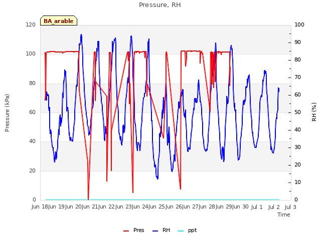Image resolution: width=321 pixels, height=240 pixels.
Task: Click the 0 value on the RH axis
Action: (296, 199)
